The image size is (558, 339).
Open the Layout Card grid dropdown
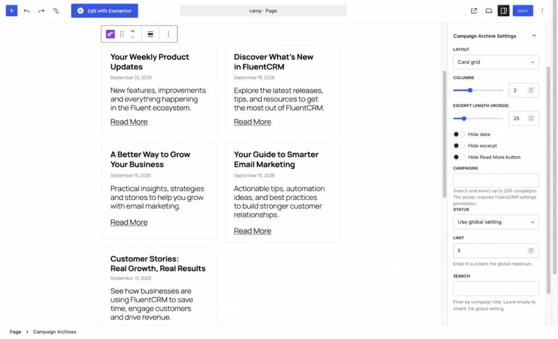[x=495, y=62]
